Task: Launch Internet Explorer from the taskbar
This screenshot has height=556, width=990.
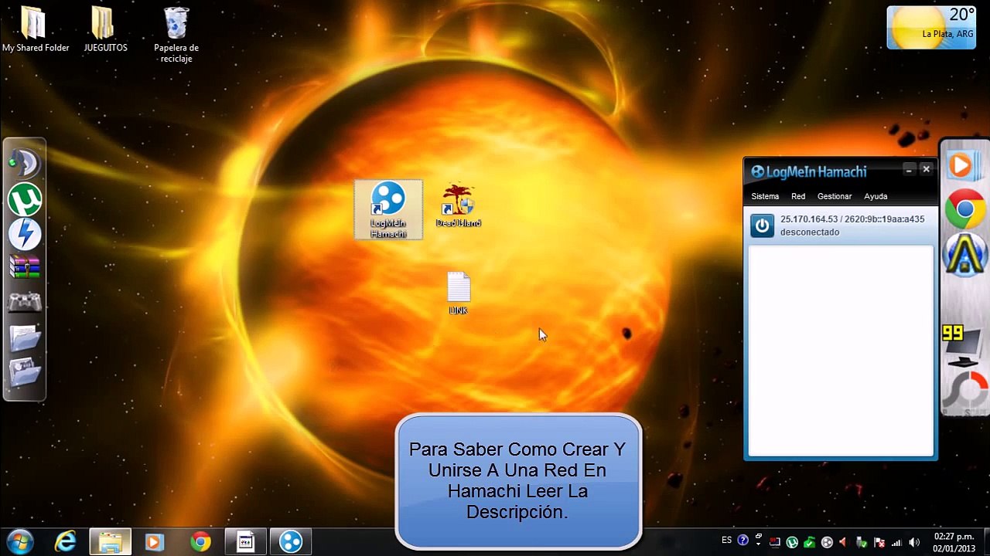Action: pyautogui.click(x=66, y=541)
